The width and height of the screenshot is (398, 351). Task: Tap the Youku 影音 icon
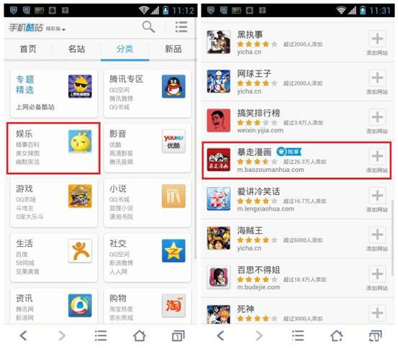click(173, 141)
